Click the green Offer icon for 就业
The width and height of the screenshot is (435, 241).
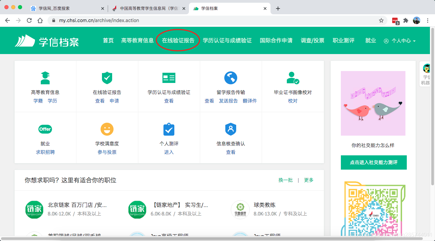pos(45,129)
